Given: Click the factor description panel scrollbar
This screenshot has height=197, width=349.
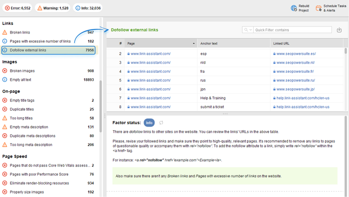Looking at the screenshot, I should pos(346,156).
